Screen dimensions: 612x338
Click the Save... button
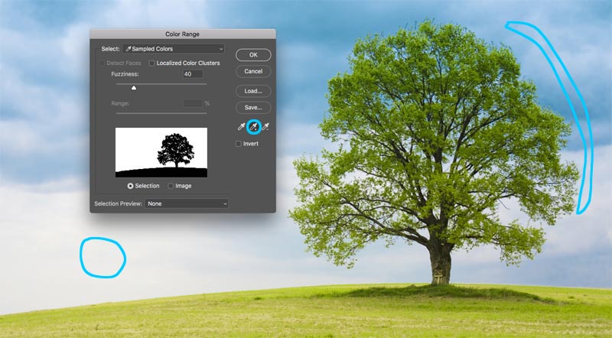pyautogui.click(x=253, y=107)
